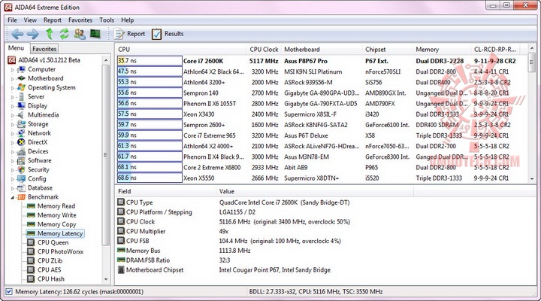Select the Xeon X5550 result row
The width and height of the screenshot is (541, 301).
322,178
